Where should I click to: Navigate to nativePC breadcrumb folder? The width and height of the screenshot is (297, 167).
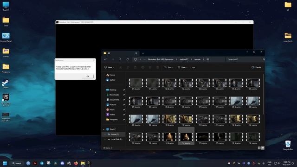tap(184, 59)
